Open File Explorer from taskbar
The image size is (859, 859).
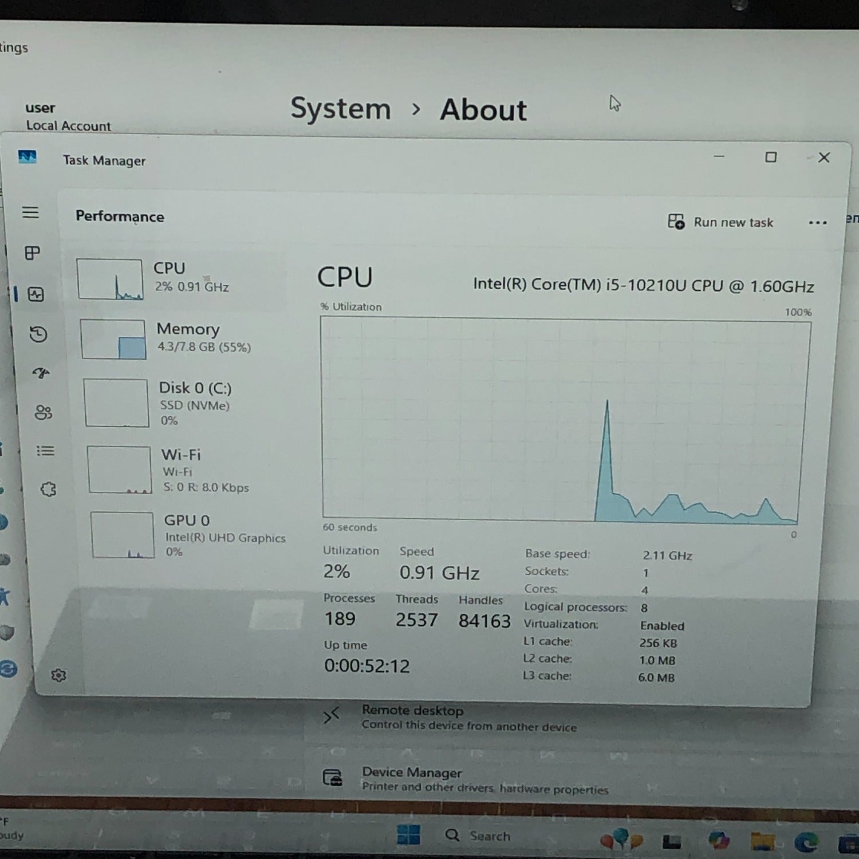[x=763, y=841]
